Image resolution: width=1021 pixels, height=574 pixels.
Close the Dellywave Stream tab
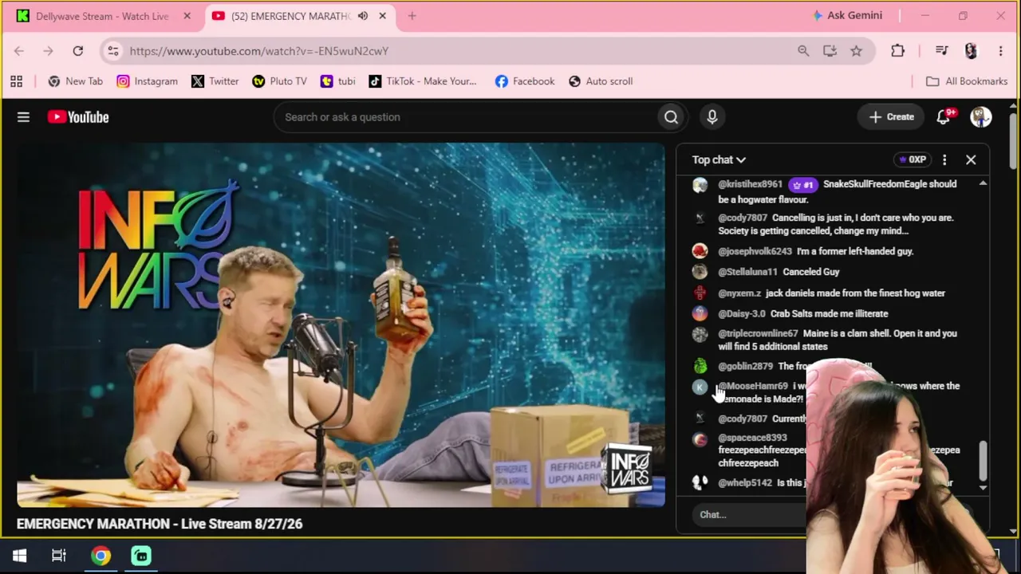pos(187,16)
